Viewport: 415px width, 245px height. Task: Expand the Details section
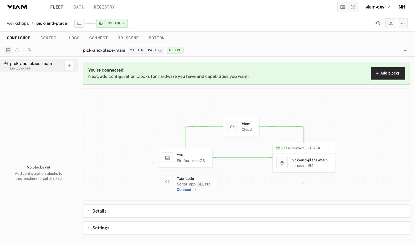click(x=246, y=211)
